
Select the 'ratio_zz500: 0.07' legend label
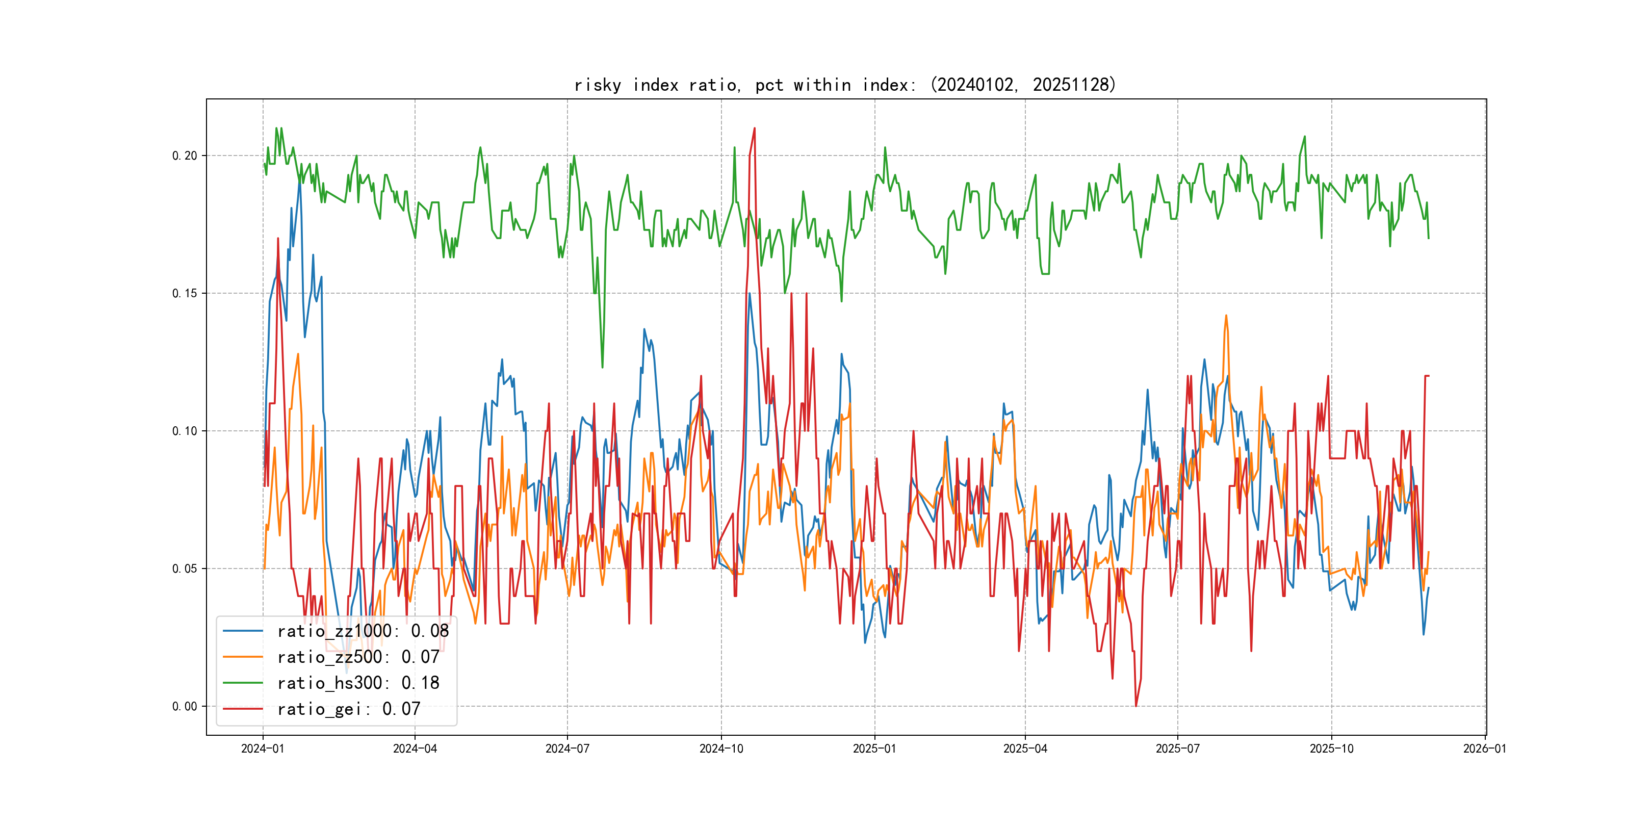(358, 657)
